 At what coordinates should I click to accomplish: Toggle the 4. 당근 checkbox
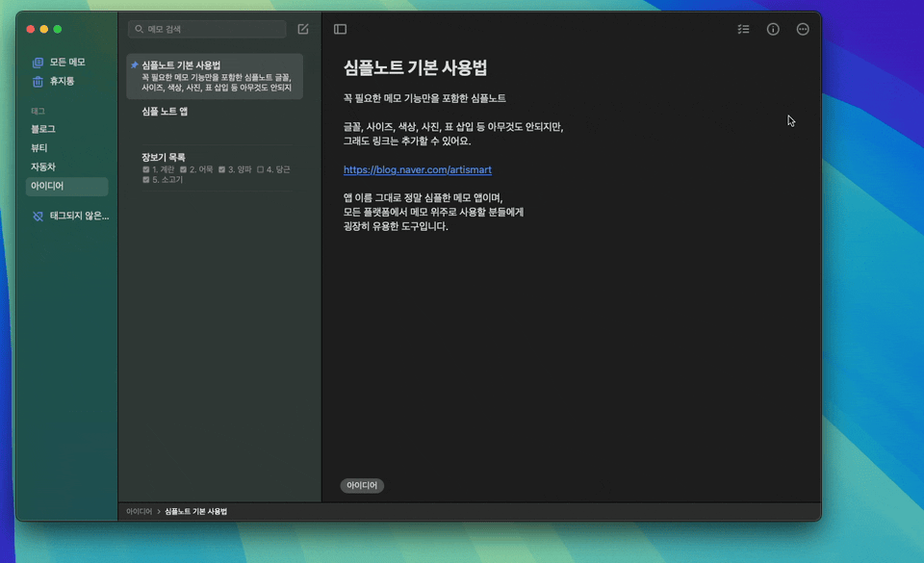(260, 169)
